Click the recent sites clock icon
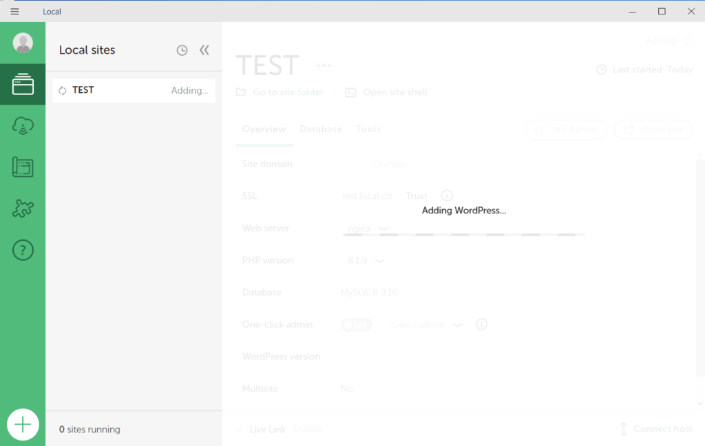The width and height of the screenshot is (705, 446). click(182, 50)
